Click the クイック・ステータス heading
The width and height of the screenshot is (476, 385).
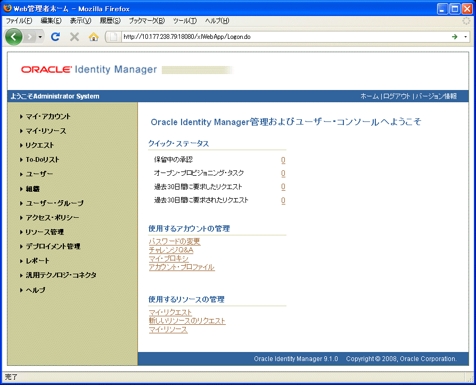coord(178,143)
